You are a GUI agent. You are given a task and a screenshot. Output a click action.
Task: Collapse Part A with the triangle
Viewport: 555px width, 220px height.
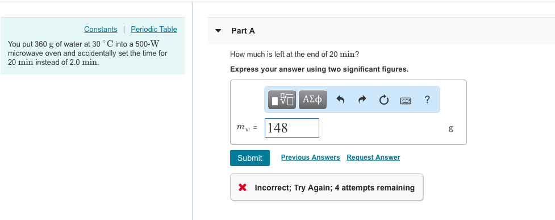point(218,31)
